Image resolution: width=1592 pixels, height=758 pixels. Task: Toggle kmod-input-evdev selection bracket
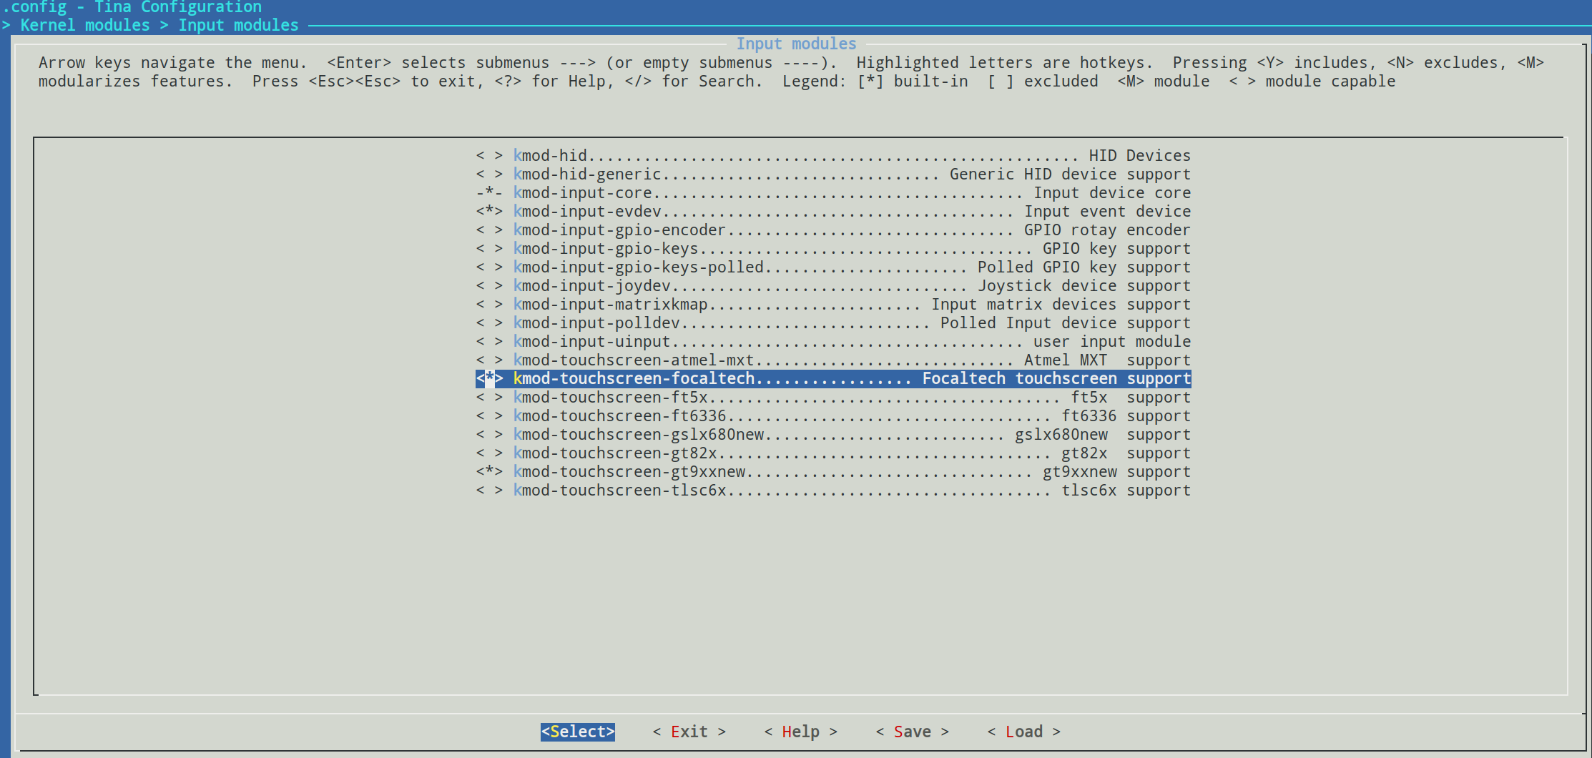pos(489,212)
